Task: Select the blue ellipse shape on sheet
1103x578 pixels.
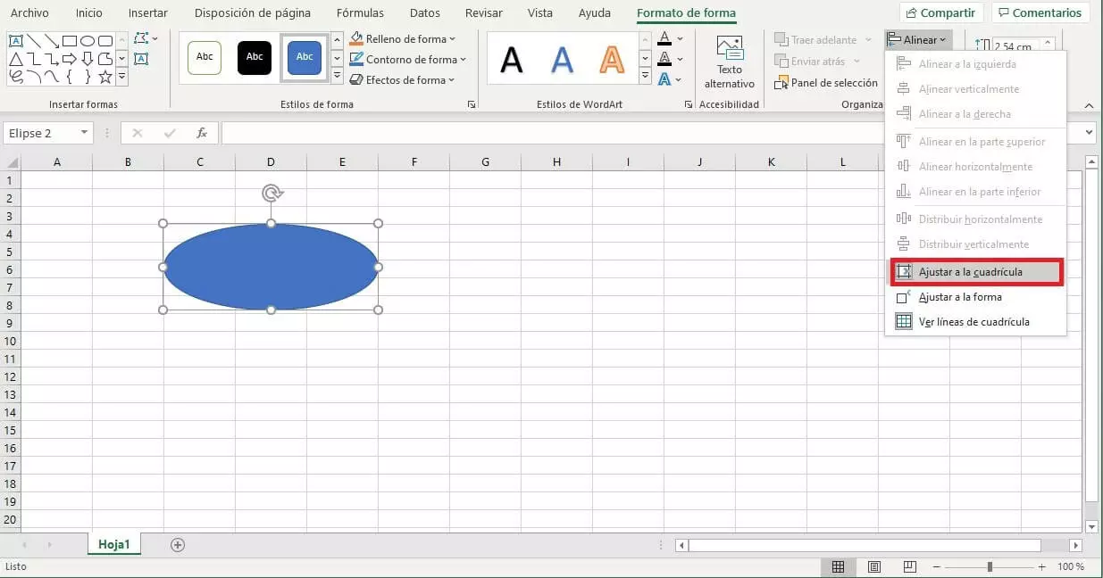Action: 271,267
